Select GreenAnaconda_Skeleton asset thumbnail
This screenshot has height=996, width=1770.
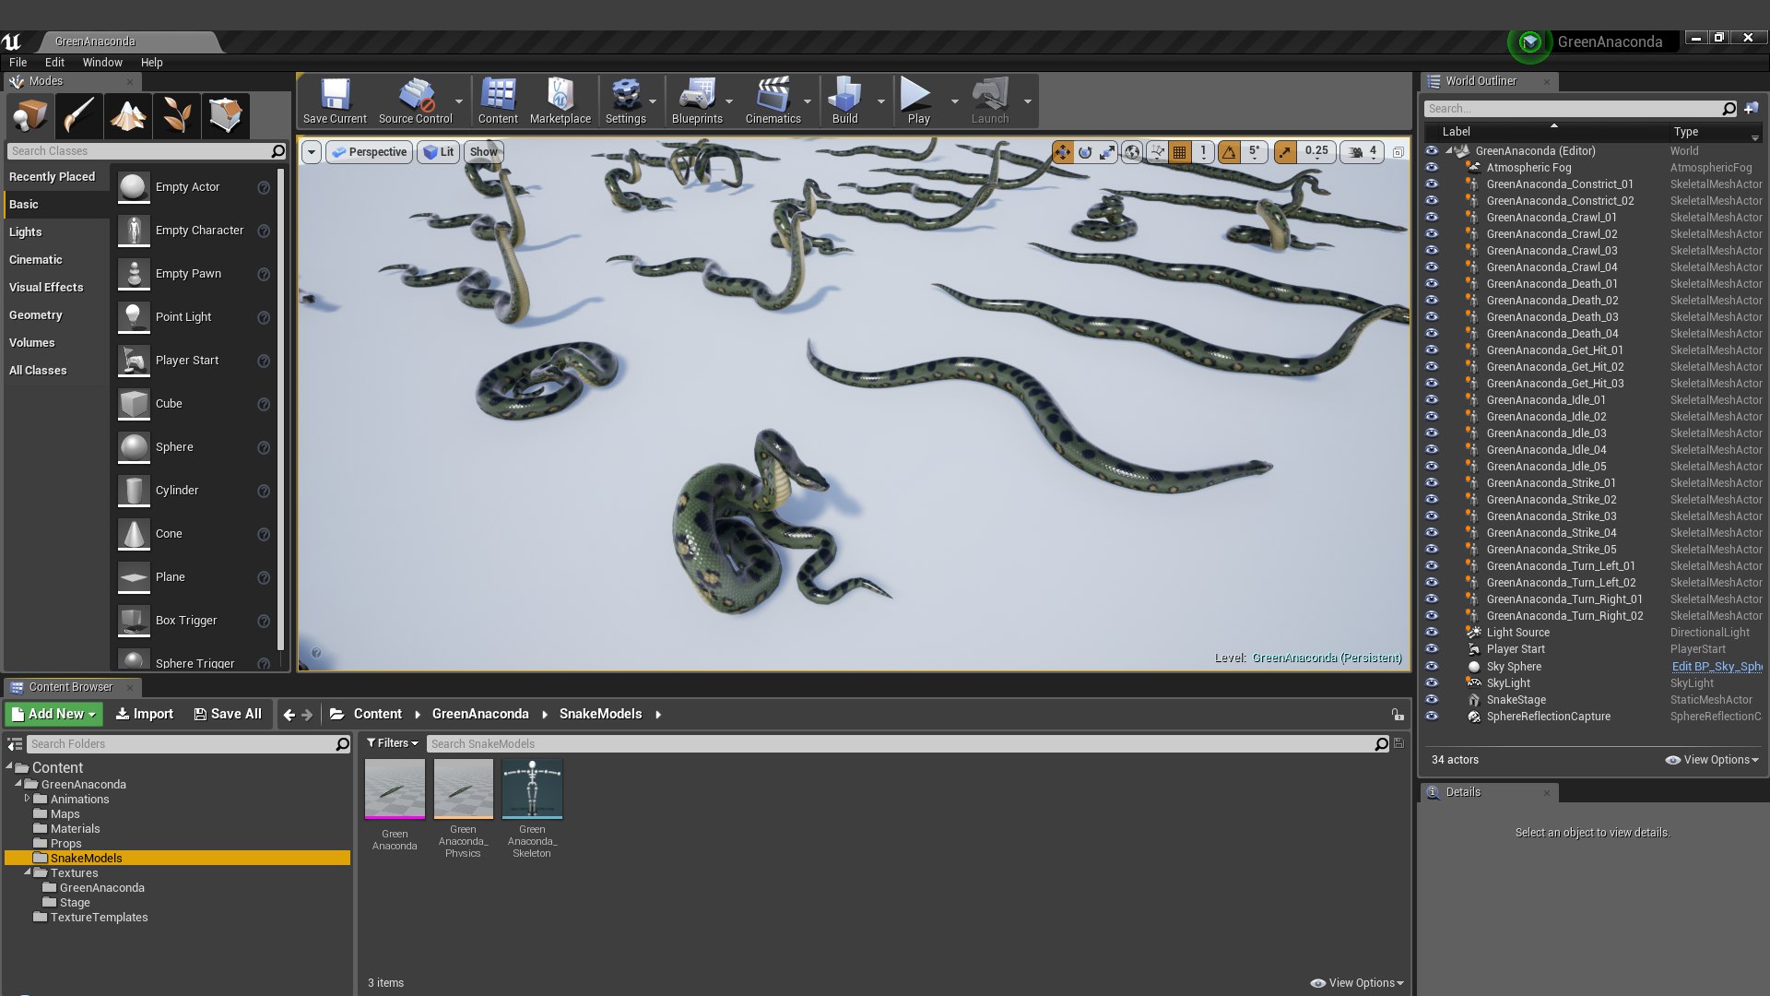pyautogui.click(x=532, y=789)
